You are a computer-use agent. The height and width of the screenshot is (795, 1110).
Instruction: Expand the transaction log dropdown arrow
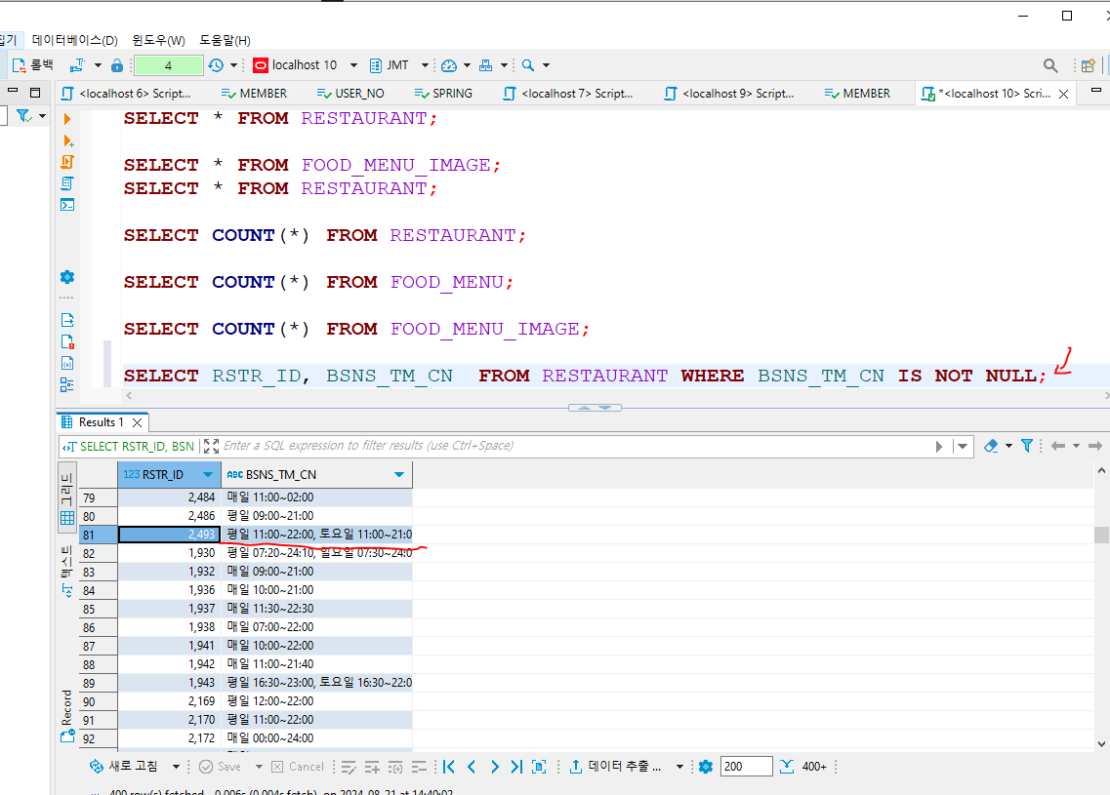click(x=233, y=65)
